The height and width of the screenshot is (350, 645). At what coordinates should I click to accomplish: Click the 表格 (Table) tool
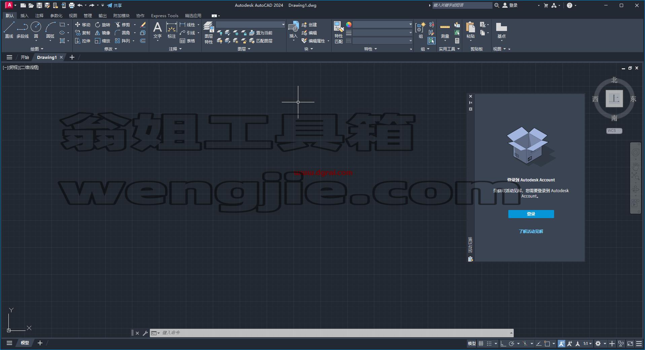coord(187,41)
